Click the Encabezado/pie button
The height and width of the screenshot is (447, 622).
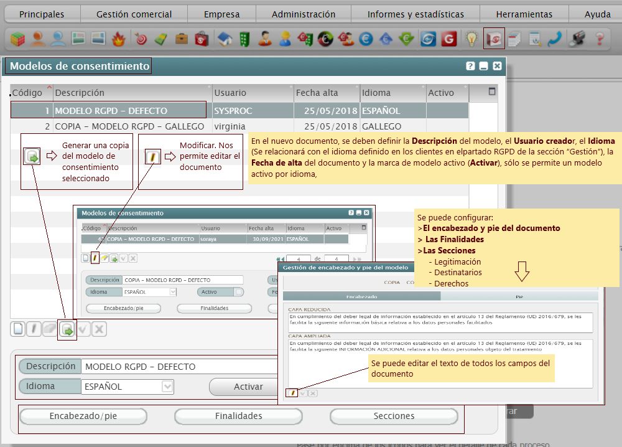tap(83, 416)
